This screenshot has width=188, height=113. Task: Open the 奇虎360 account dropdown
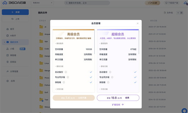42,3
